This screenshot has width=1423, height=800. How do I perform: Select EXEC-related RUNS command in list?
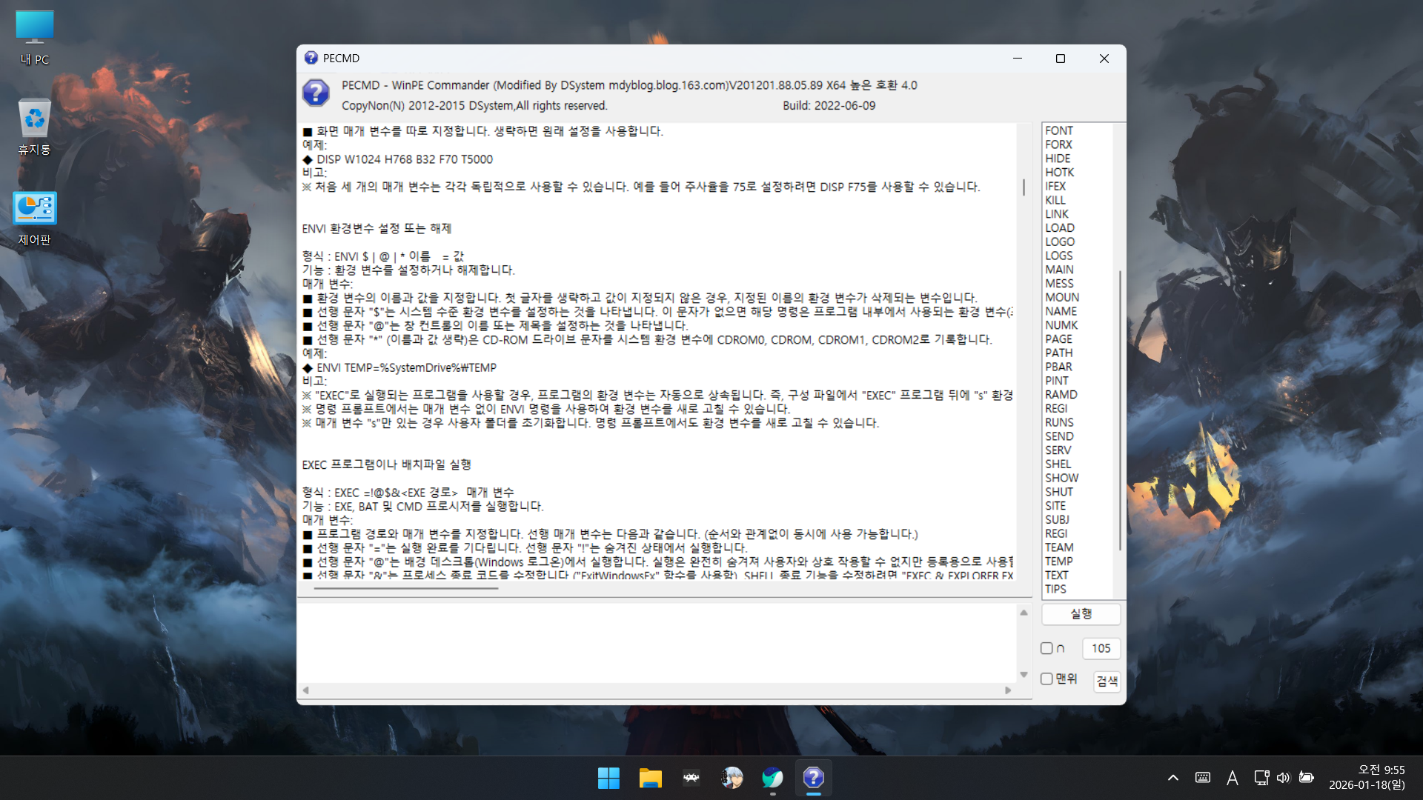(1059, 422)
